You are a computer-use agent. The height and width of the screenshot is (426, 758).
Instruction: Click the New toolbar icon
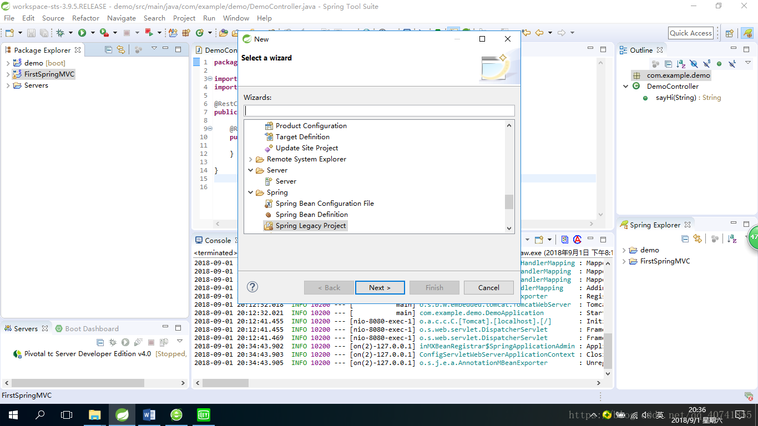point(9,33)
